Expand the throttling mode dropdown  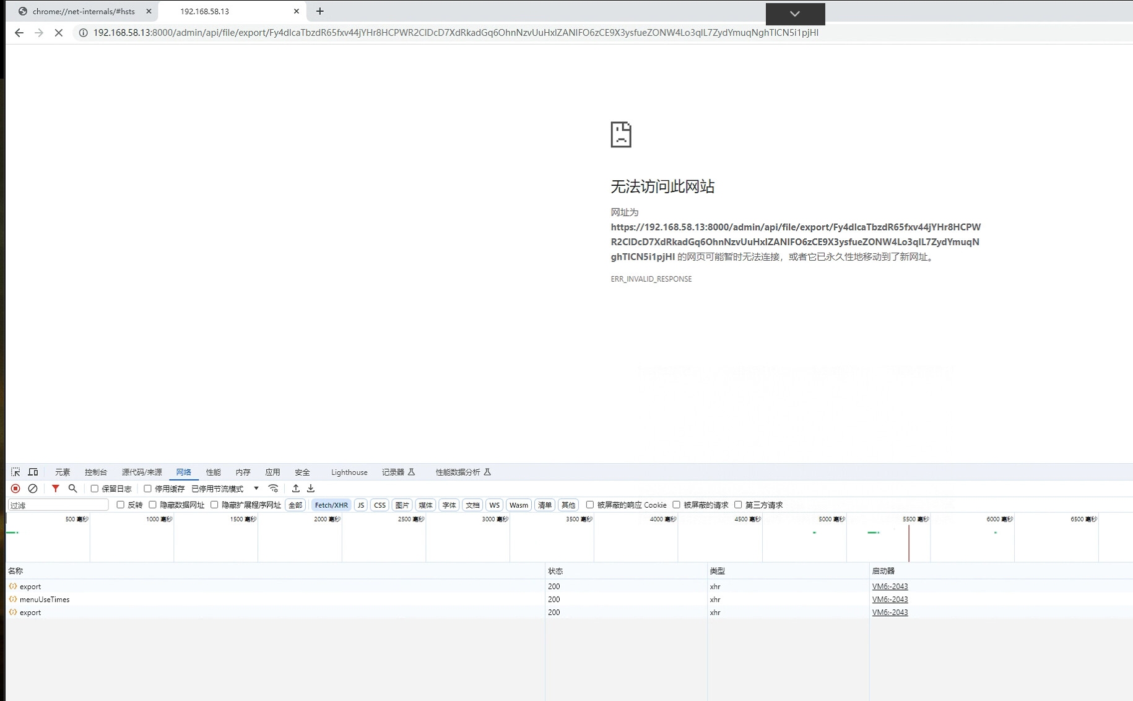coord(256,489)
